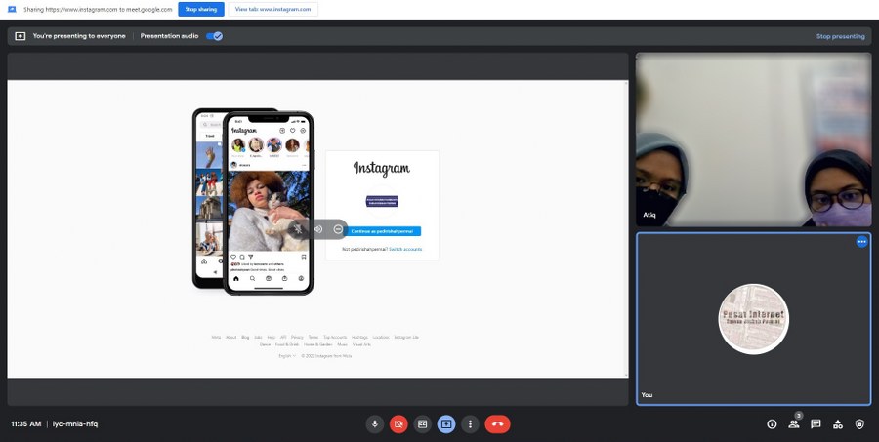879x442 pixels.
Task: Open the Visual Arts footer link
Action: pyautogui.click(x=361, y=344)
